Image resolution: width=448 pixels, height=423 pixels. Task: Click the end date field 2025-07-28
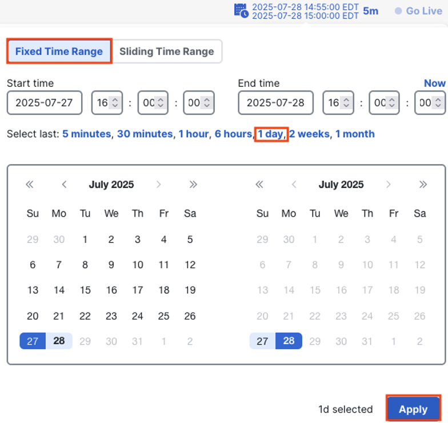[x=275, y=103]
